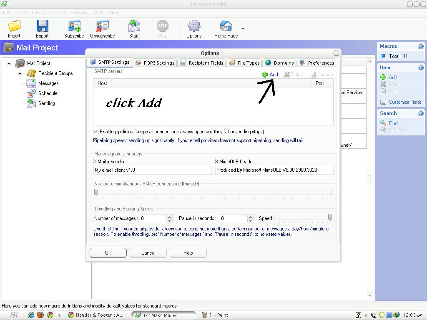The image size is (427, 320).
Task: Open the File Types tab
Action: 244,63
